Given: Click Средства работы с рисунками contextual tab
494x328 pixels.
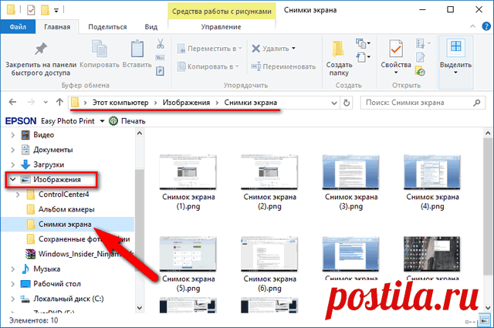Looking at the screenshot, I should click(222, 12).
